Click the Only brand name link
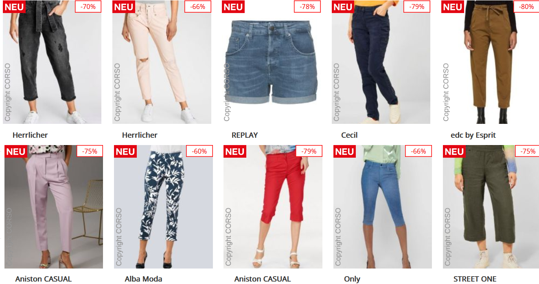 pyautogui.click(x=352, y=279)
